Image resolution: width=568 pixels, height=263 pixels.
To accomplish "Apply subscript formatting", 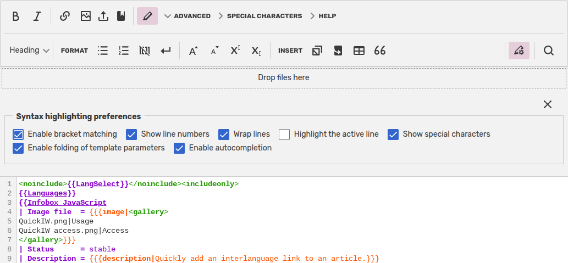I will coord(256,51).
